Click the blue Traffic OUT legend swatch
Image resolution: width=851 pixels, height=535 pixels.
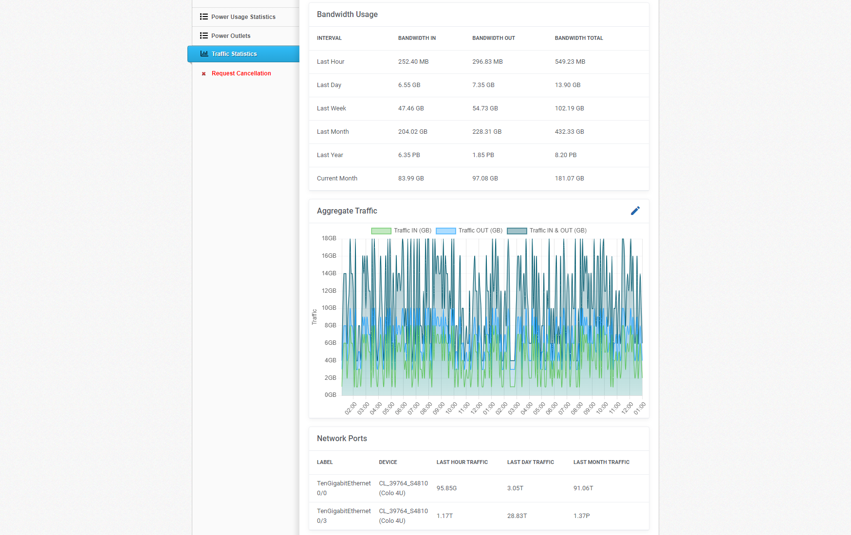[x=446, y=231]
